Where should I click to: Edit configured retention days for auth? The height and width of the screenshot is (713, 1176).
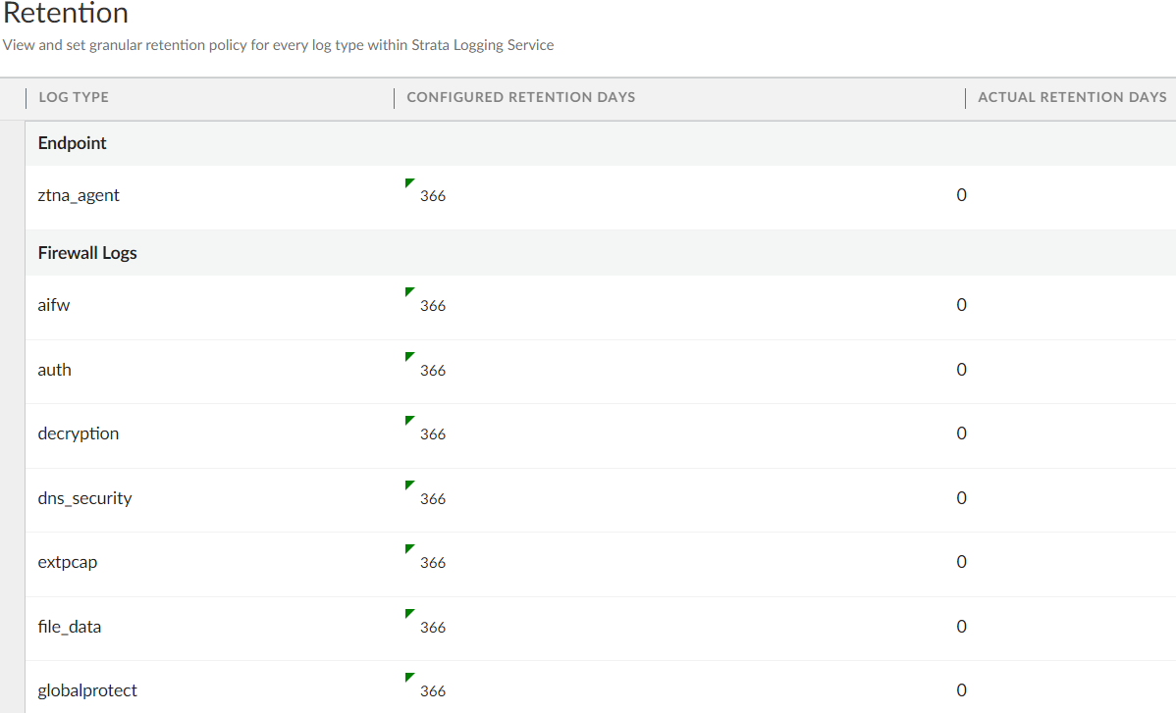tap(433, 371)
